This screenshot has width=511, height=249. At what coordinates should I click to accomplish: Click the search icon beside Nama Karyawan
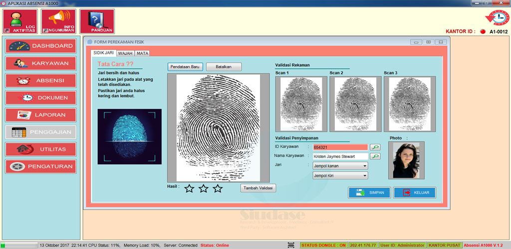(374, 156)
